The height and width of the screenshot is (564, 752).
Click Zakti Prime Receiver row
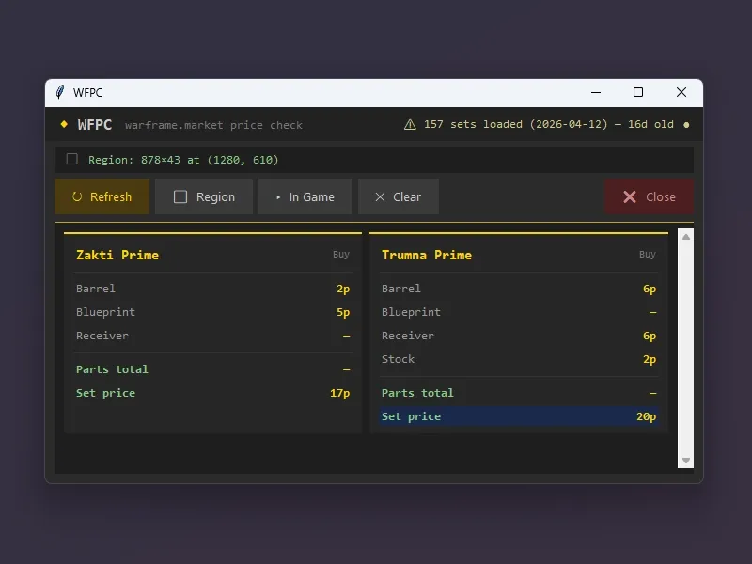point(213,336)
